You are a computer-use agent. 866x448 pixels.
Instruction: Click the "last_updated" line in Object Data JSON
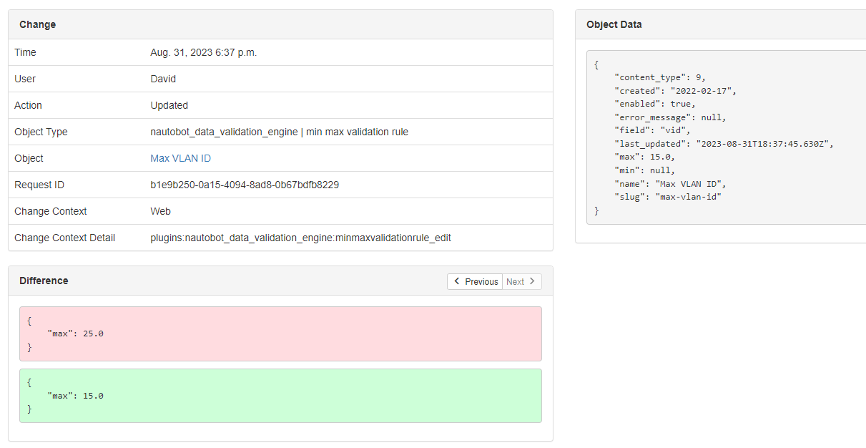(x=724, y=143)
